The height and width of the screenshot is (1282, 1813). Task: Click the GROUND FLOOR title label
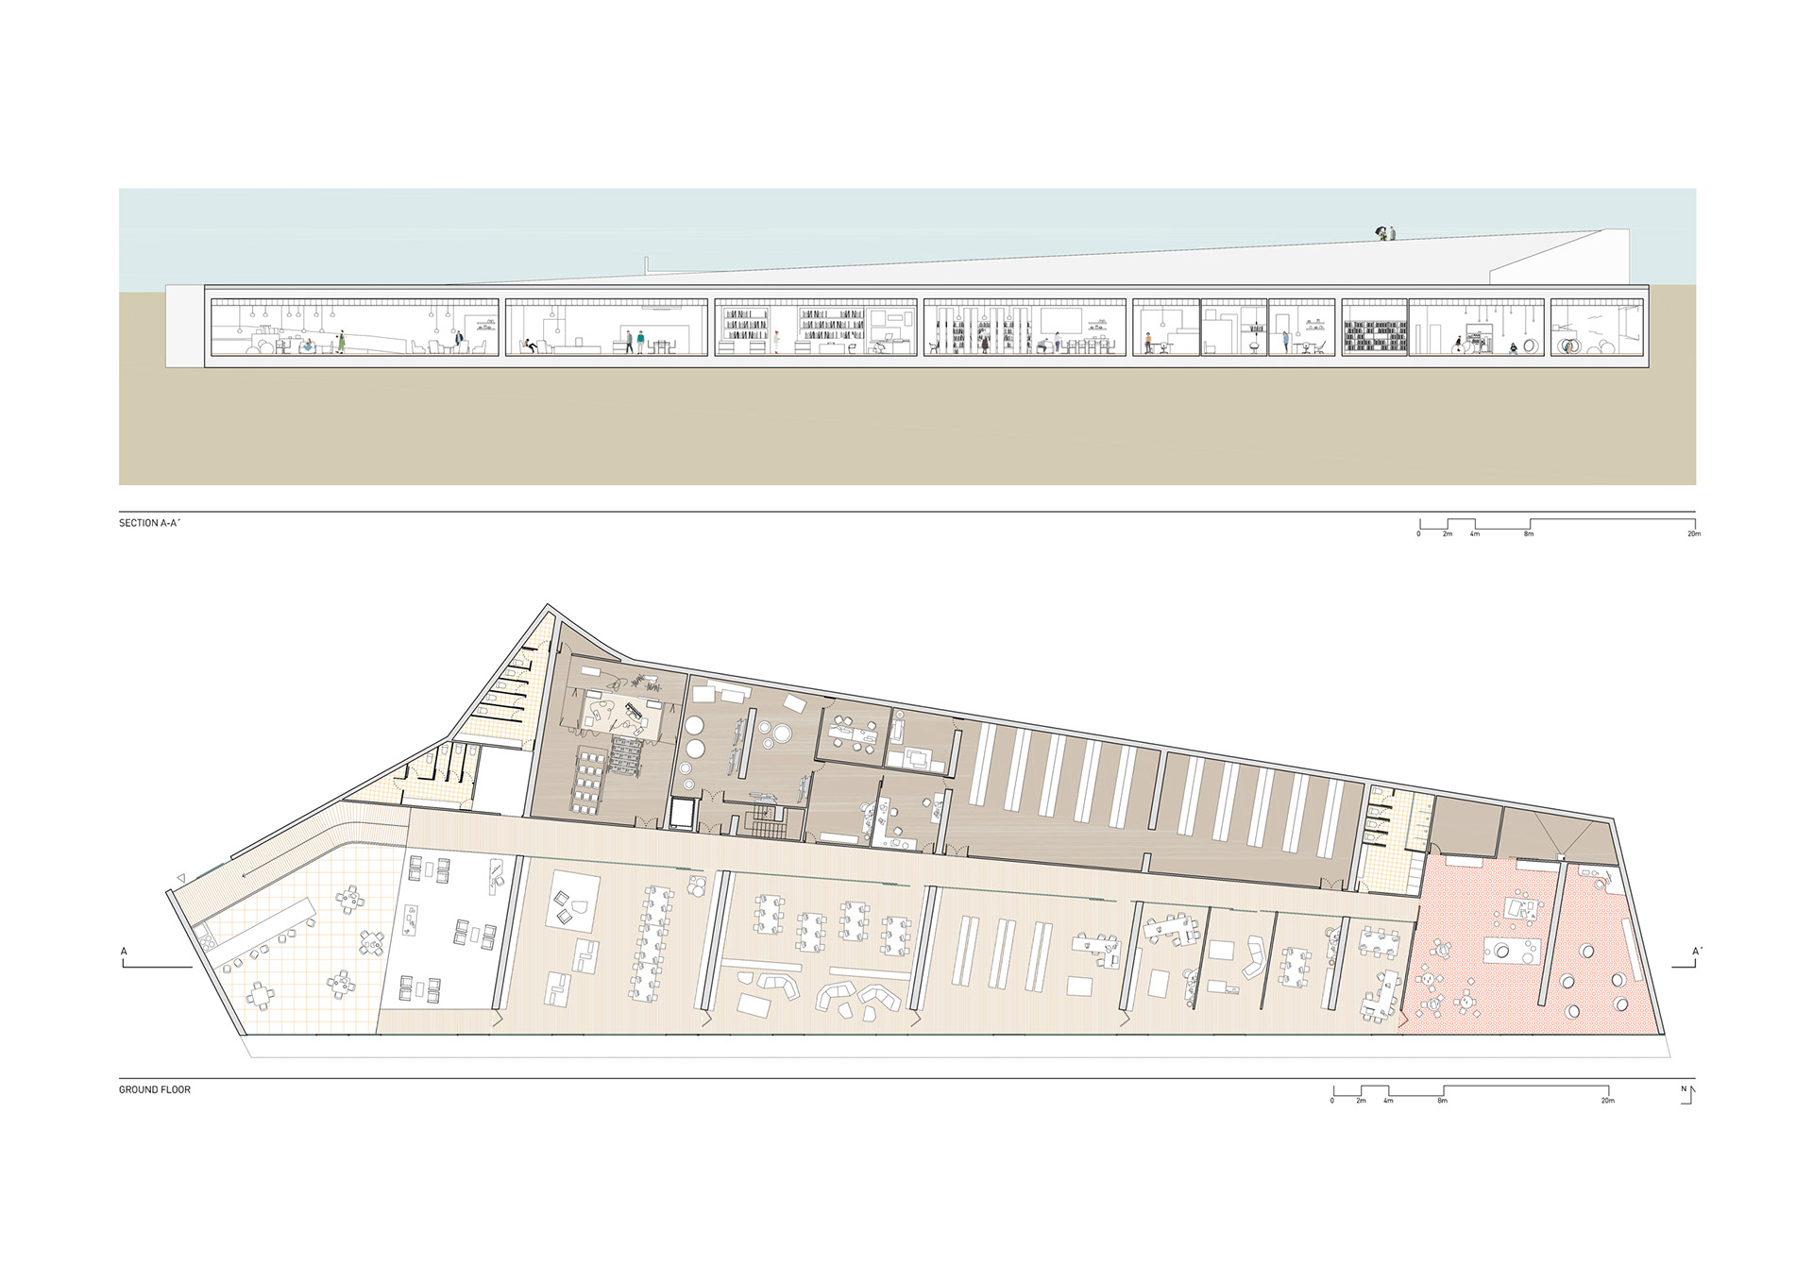pyautogui.click(x=155, y=1089)
